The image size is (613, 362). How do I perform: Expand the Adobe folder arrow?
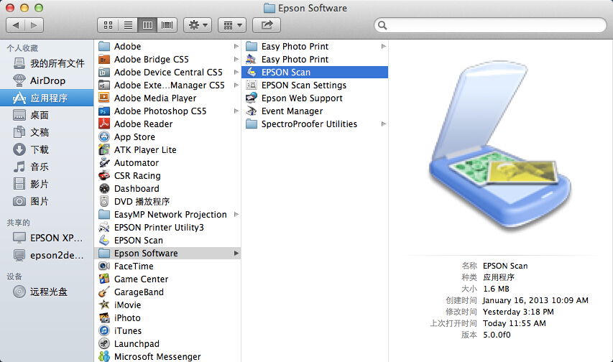point(236,47)
